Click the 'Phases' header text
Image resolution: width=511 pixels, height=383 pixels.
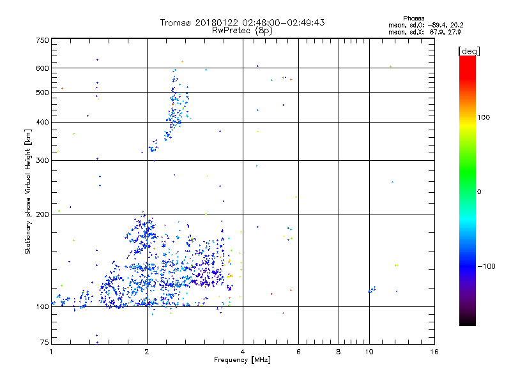click(x=413, y=19)
